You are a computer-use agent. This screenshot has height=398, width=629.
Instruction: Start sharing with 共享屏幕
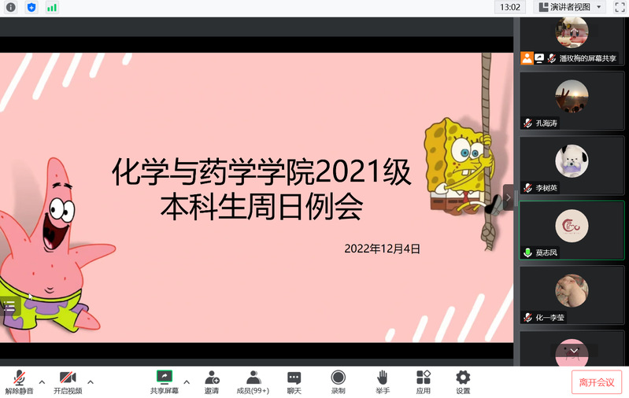(164, 383)
